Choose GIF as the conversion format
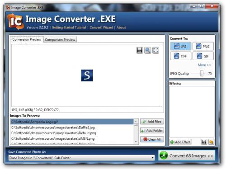Screen dimensions: 226x170 click(x=203, y=56)
